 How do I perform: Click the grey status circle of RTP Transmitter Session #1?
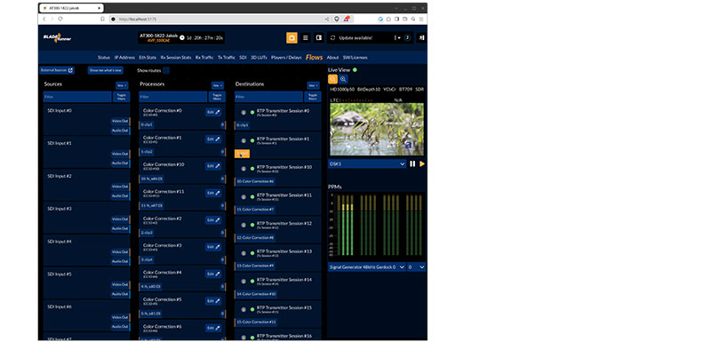click(244, 140)
